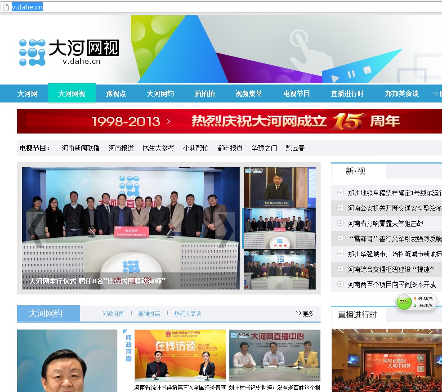
Task: Click the 72% network speed widget
Action: point(415,302)
